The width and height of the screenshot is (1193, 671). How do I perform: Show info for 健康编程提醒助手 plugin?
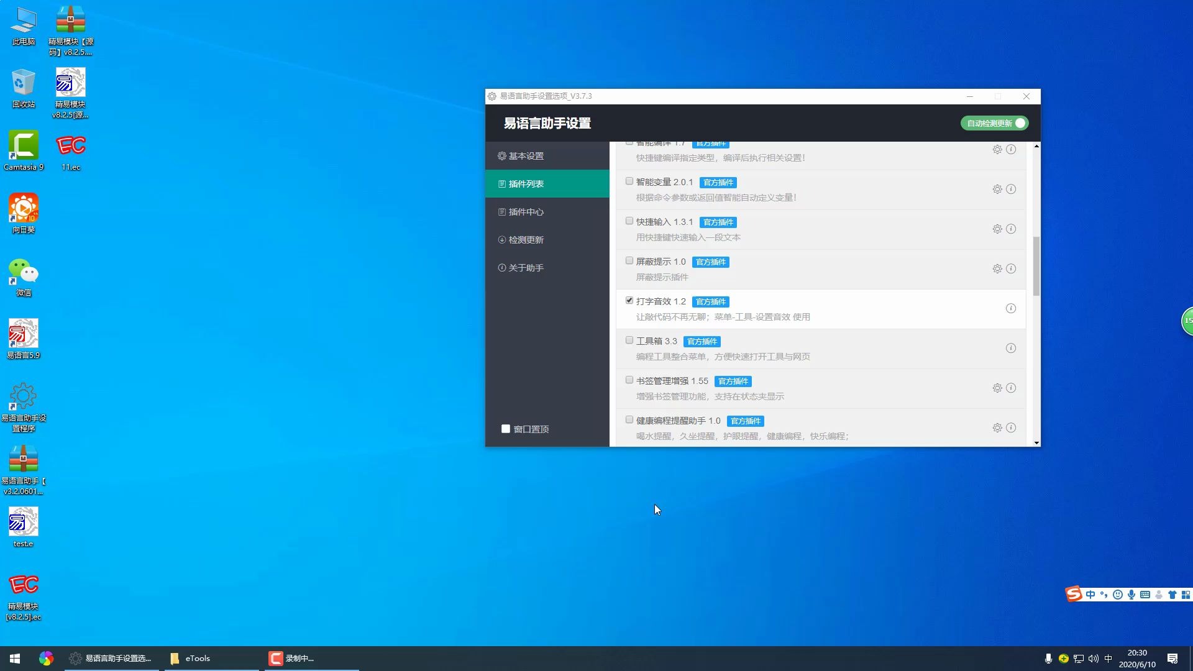[1011, 427]
